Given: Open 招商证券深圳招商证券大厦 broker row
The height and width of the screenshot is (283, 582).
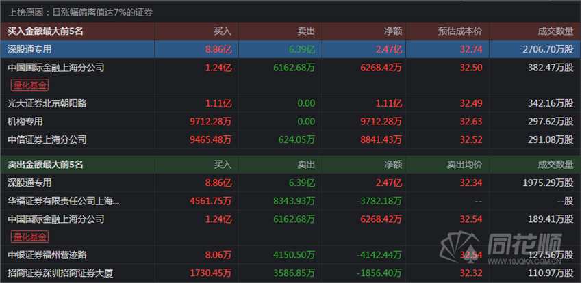Looking at the screenshot, I should click(290, 273).
